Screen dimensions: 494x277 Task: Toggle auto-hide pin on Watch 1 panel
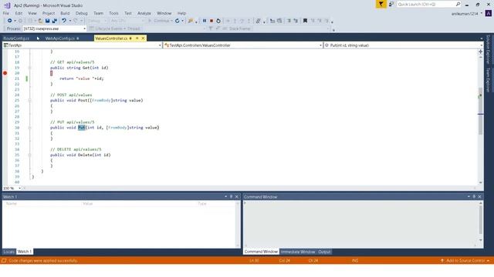(231, 197)
